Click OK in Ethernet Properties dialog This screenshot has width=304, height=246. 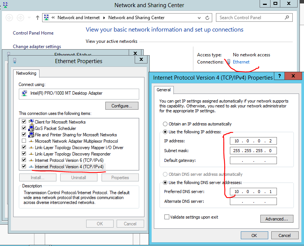pyautogui.click(x=100, y=224)
